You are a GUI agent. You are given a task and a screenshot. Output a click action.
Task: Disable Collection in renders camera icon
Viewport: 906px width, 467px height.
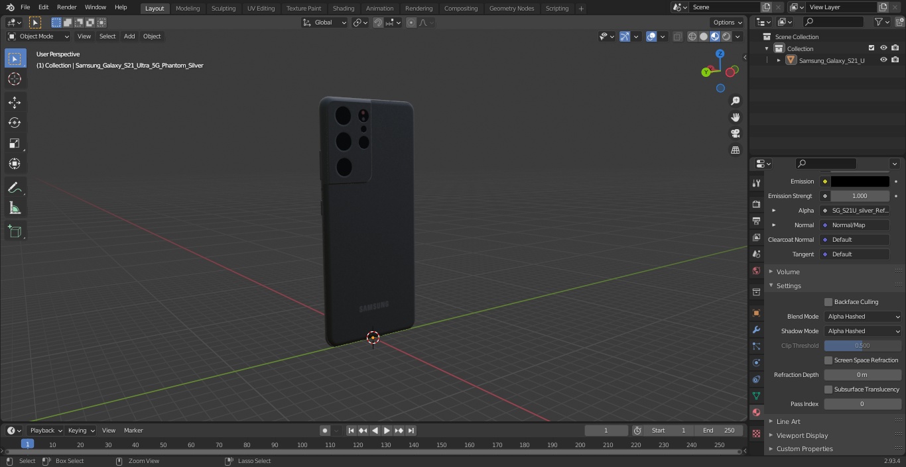tap(895, 48)
